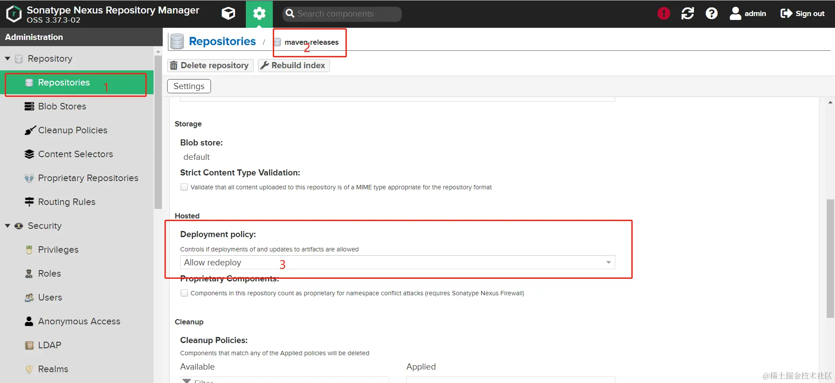The width and height of the screenshot is (835, 383).
Task: Open the Browse cube icon in header
Action: tap(228, 13)
